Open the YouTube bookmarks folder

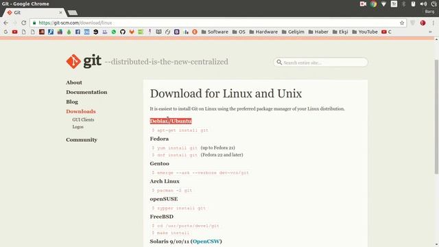365,32
